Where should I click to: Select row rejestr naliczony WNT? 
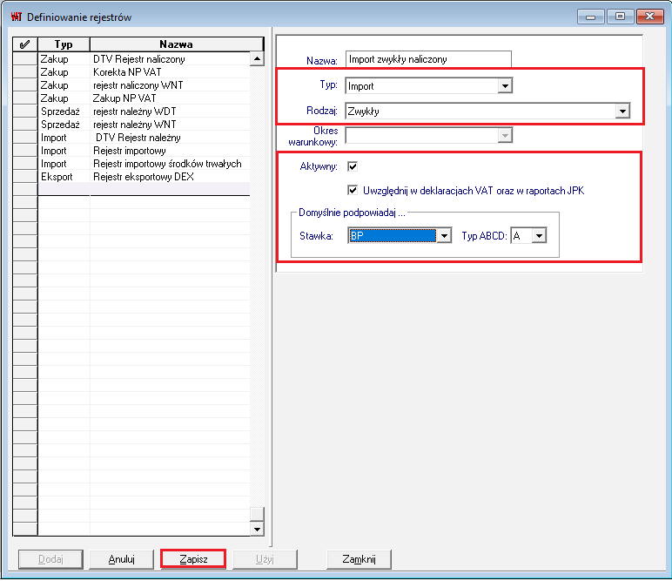(x=144, y=85)
